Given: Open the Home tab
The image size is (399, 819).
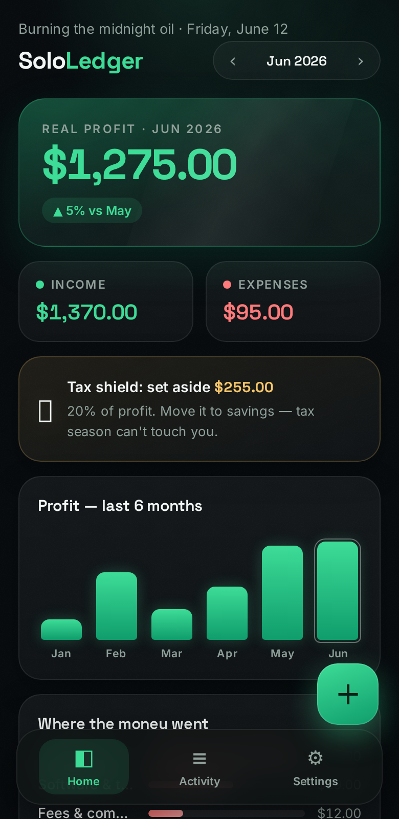Looking at the screenshot, I should click(84, 767).
